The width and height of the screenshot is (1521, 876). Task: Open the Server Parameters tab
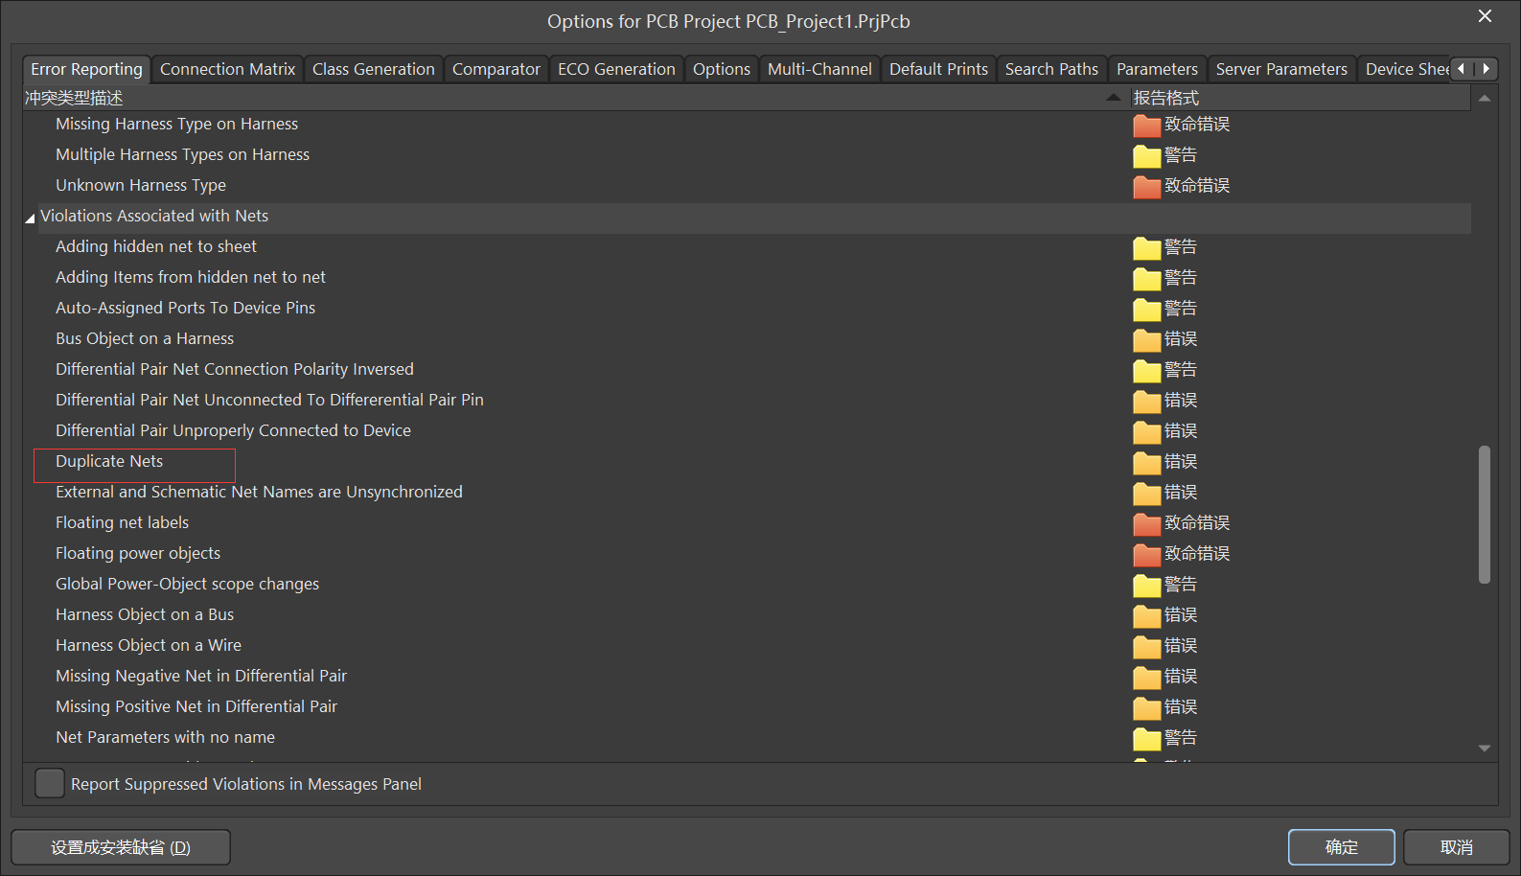pyautogui.click(x=1281, y=69)
